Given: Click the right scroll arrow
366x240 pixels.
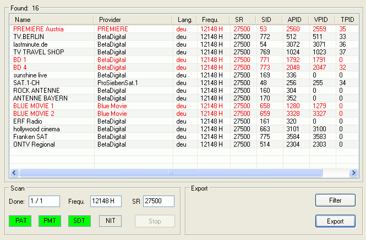Looking at the screenshot, I should coord(353,172).
